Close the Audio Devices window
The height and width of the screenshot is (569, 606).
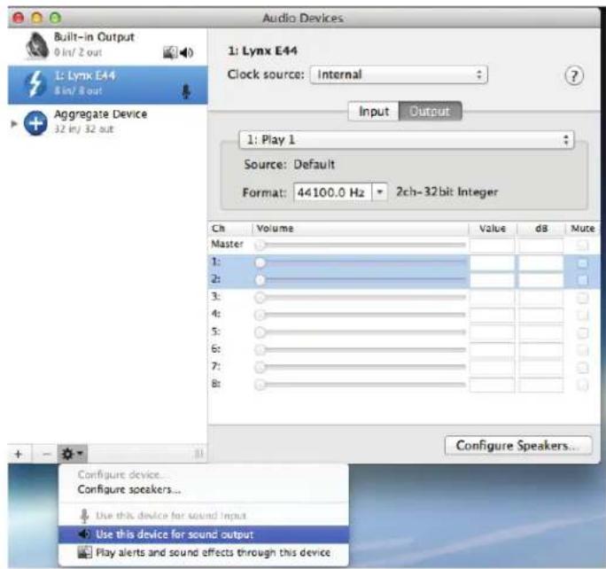pos(18,18)
